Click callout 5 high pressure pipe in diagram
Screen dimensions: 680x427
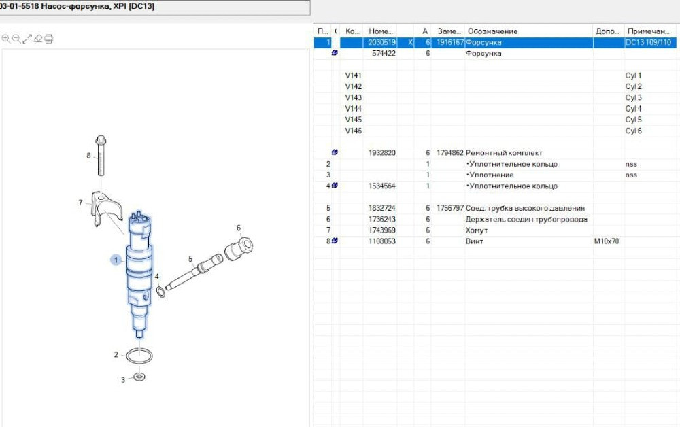tap(190, 258)
